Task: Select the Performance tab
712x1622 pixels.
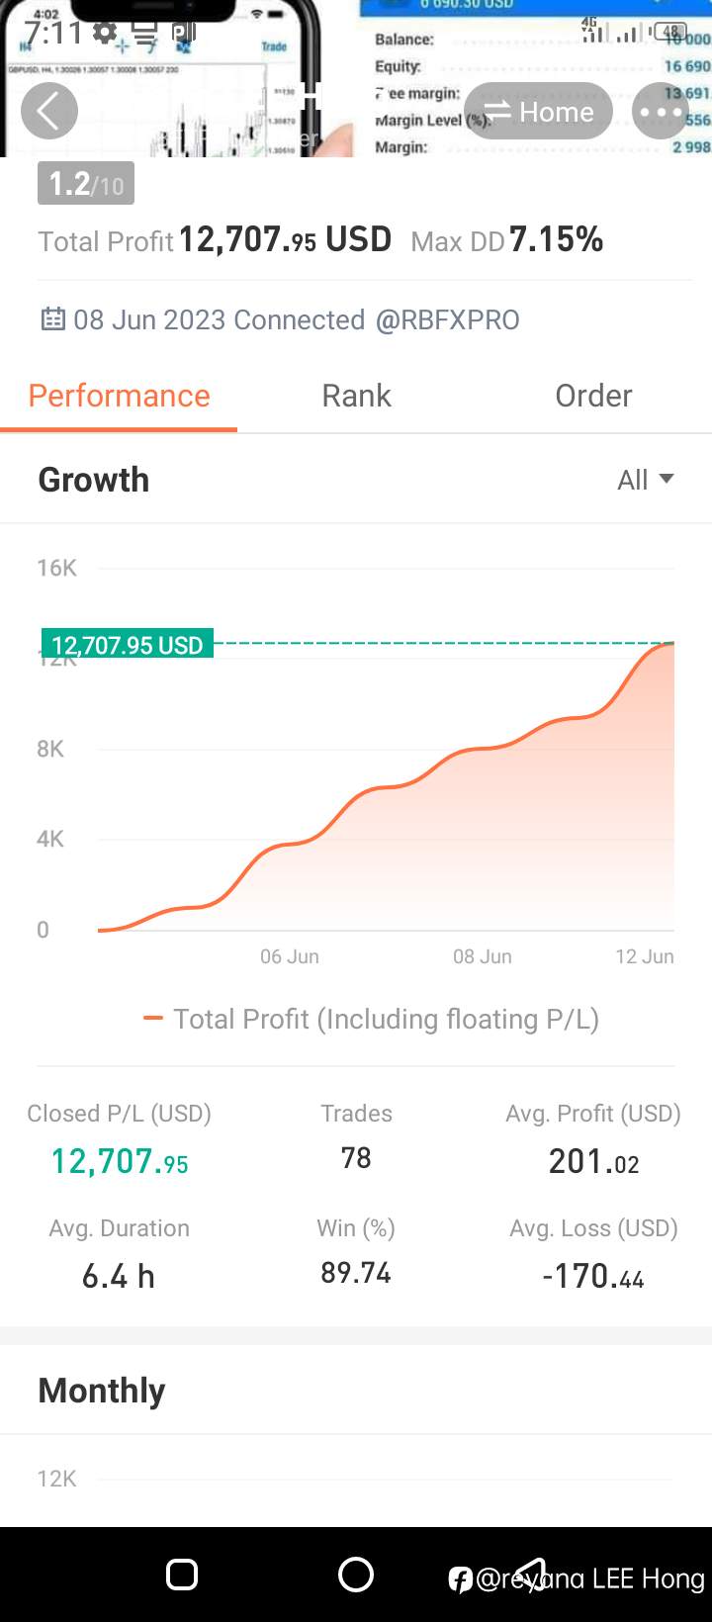Action: coord(119,396)
